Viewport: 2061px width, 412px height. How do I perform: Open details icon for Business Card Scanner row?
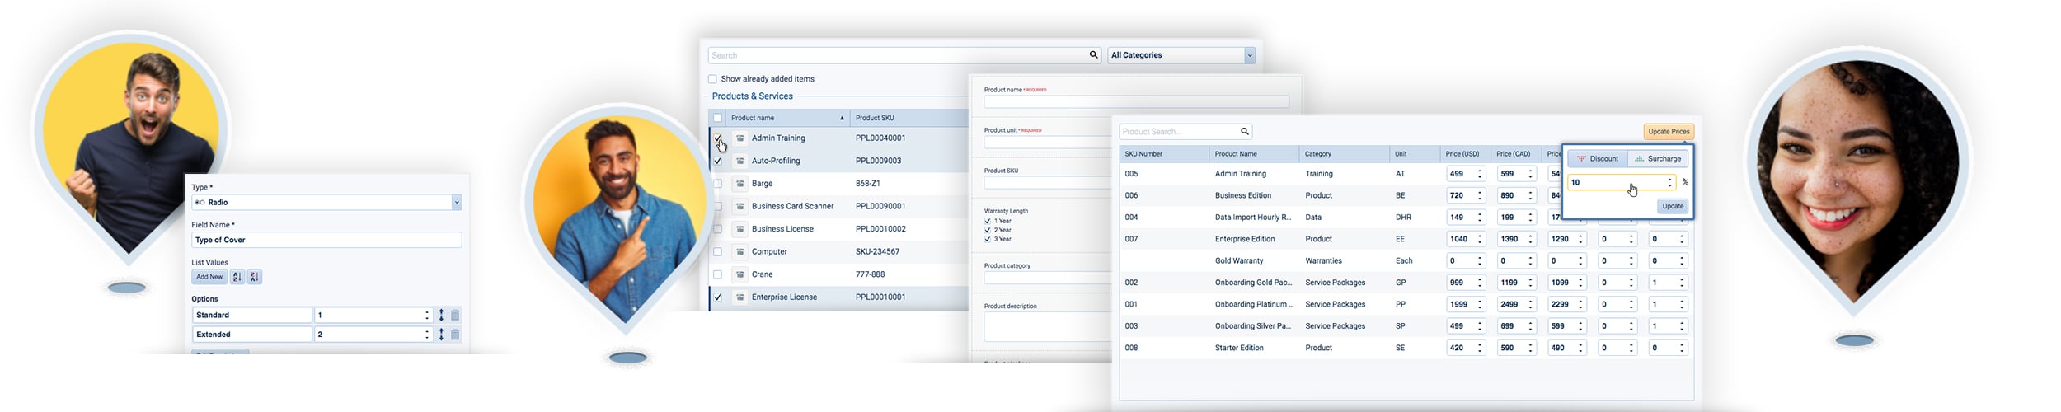pyautogui.click(x=740, y=206)
